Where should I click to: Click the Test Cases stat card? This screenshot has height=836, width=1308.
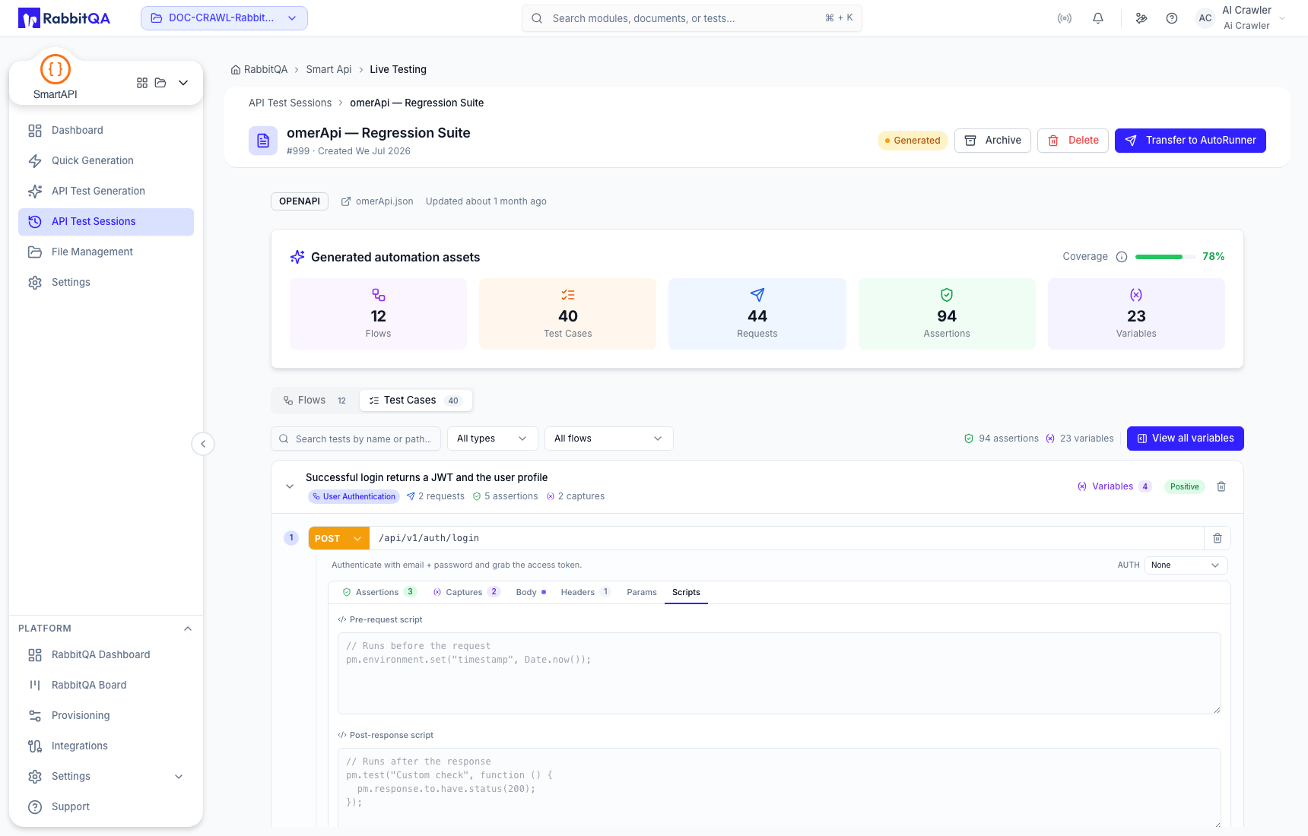(568, 314)
